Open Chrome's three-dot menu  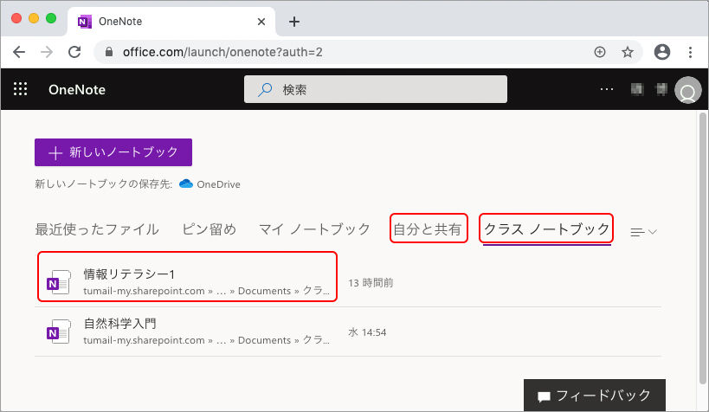(690, 52)
